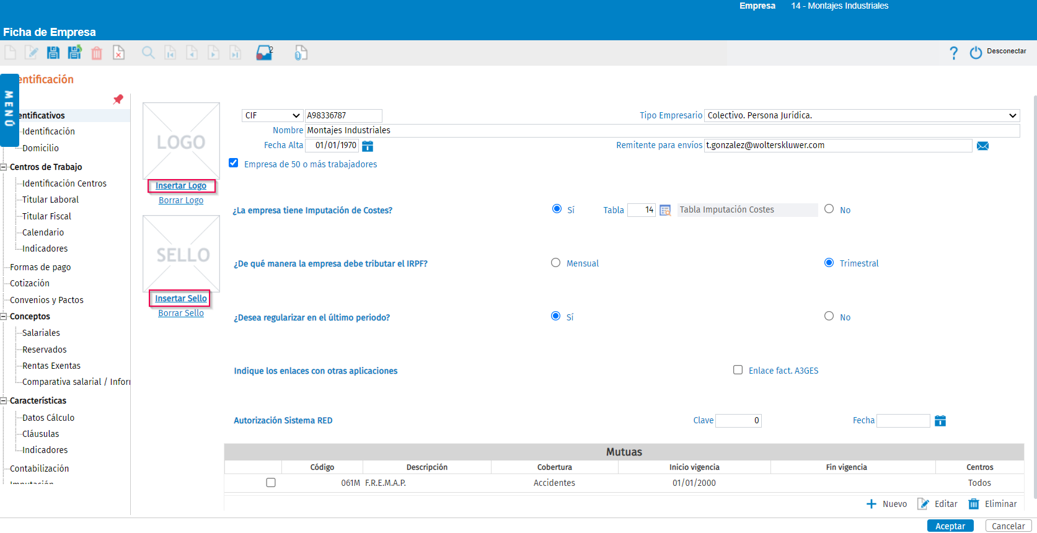Click the new blank record toolbar icon
1037x533 pixels.
click(11, 53)
